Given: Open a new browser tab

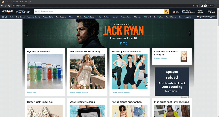Looking at the screenshot, I should point(30,2).
